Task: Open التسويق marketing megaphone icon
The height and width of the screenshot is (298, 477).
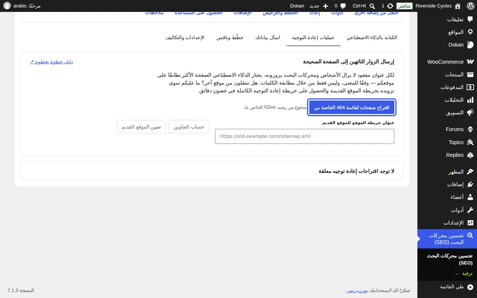Action: 470,113
